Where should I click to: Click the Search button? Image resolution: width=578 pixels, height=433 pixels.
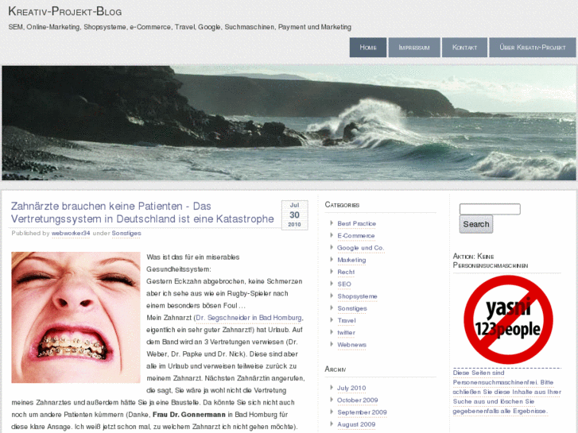tap(476, 224)
